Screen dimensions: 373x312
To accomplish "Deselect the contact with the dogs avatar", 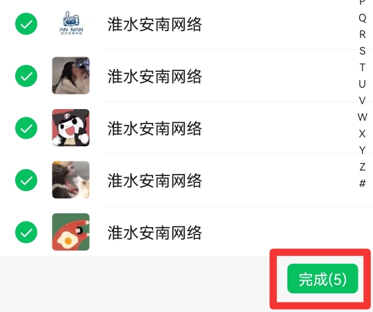I will pyautogui.click(x=26, y=180).
